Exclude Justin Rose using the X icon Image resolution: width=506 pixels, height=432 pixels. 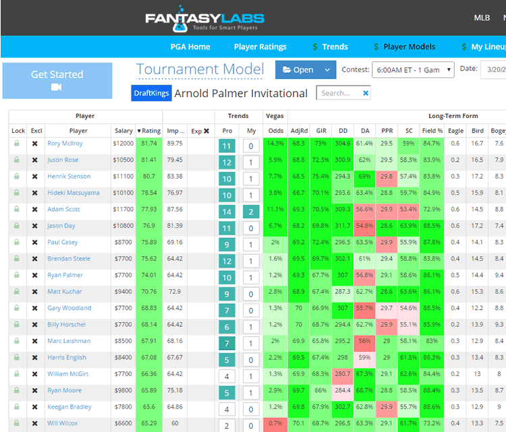pyautogui.click(x=35, y=160)
